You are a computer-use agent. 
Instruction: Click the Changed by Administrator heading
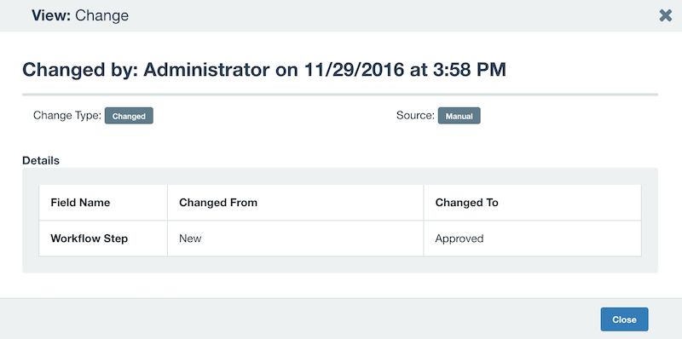(264, 70)
